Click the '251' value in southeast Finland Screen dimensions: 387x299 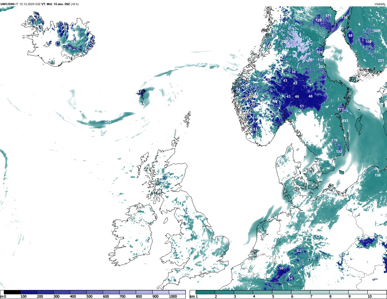tap(381, 61)
